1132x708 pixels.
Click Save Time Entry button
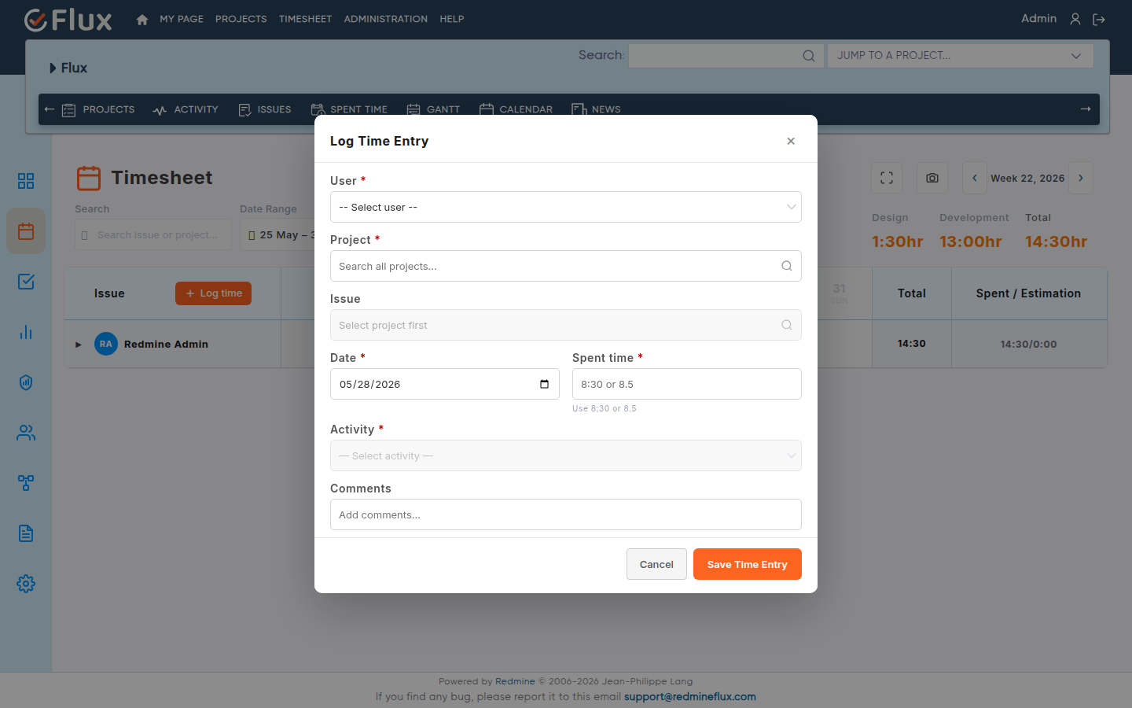coord(748,564)
